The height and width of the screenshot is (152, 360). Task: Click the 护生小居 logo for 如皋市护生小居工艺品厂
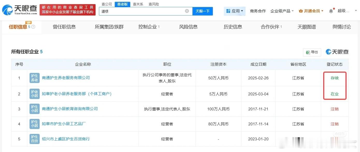pyautogui.click(x=34, y=124)
